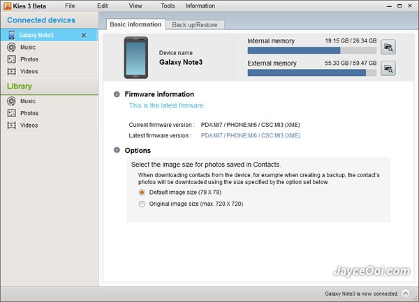Select Galaxy Note3 in connected devices
The height and width of the screenshot is (302, 419).
pos(49,35)
